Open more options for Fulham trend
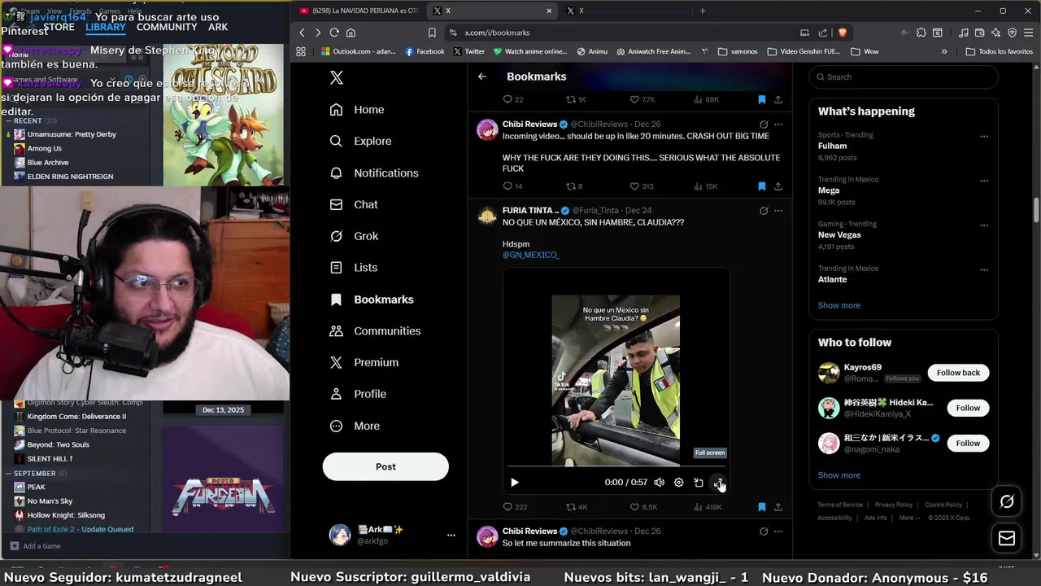1041x586 pixels. [x=984, y=137]
